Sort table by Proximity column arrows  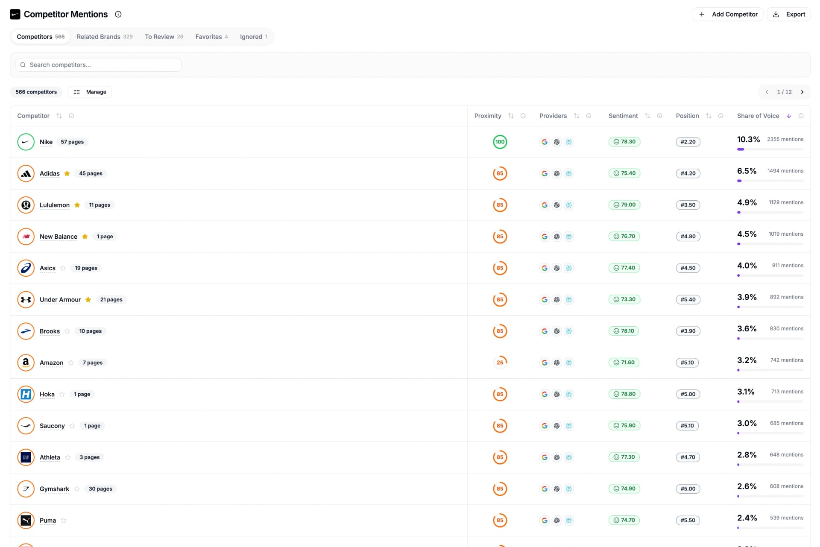click(511, 116)
